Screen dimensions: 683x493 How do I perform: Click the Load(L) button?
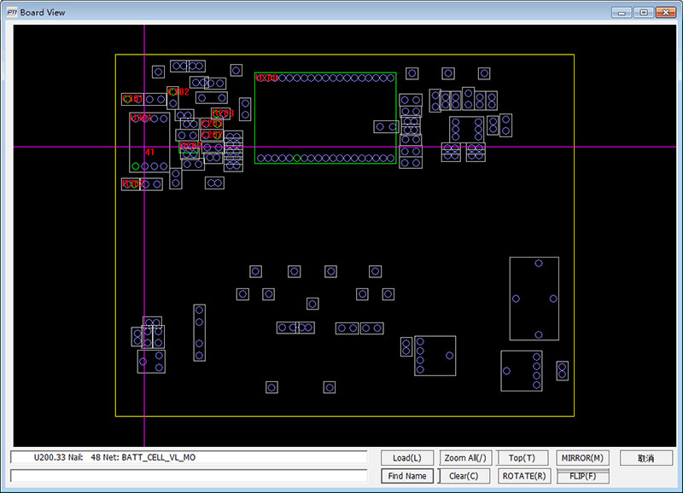pyautogui.click(x=407, y=458)
